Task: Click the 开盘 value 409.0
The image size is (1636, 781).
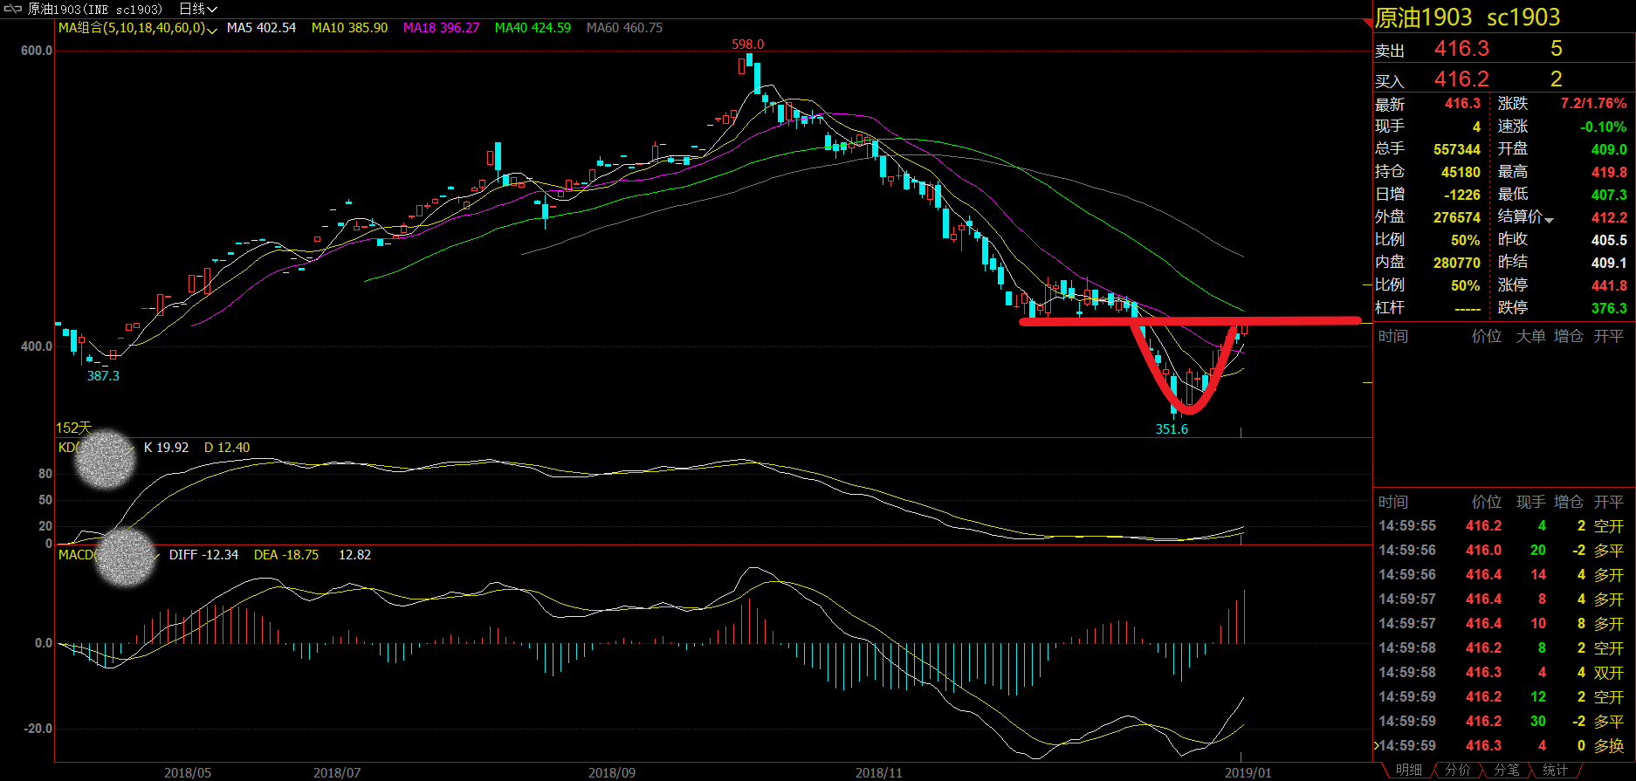Action: 1609,149
